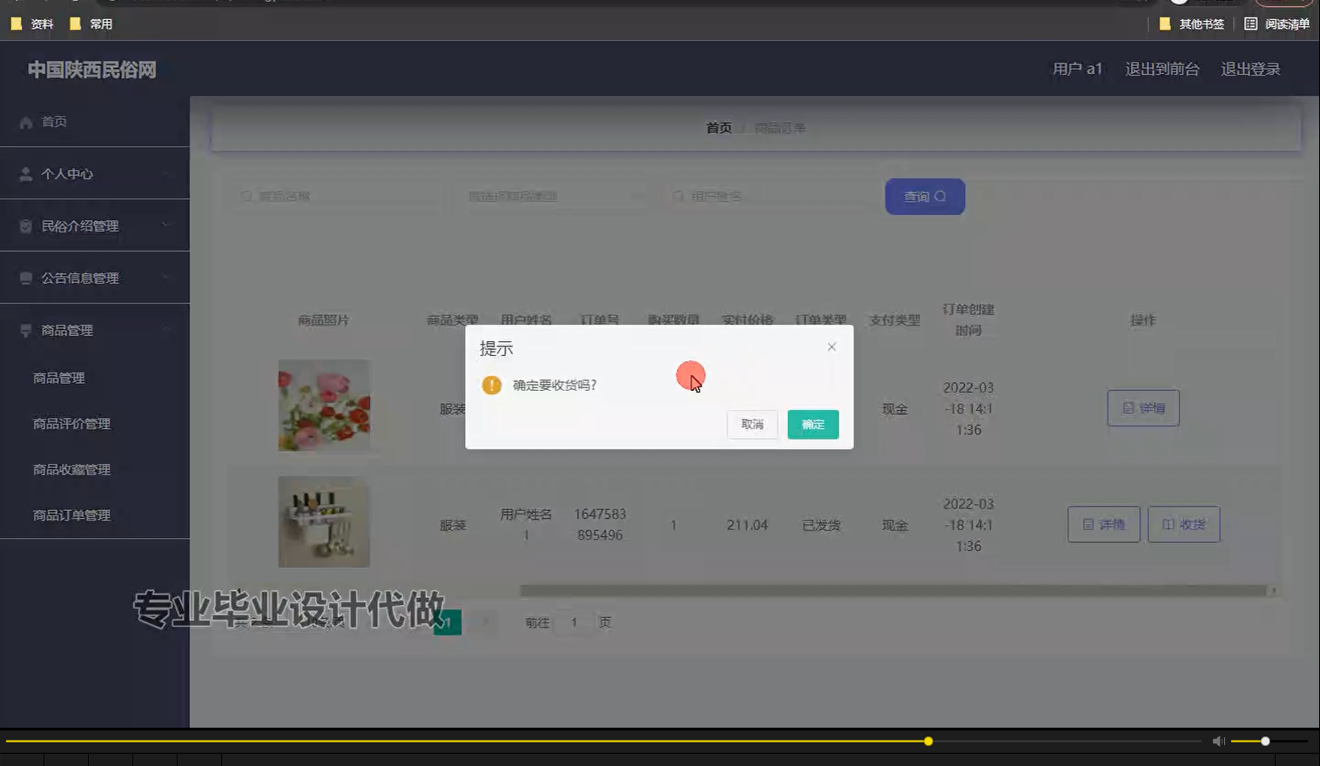1320x766 pixels.
Task: Click the 首页 breadcrumb item
Action: pyautogui.click(x=717, y=127)
